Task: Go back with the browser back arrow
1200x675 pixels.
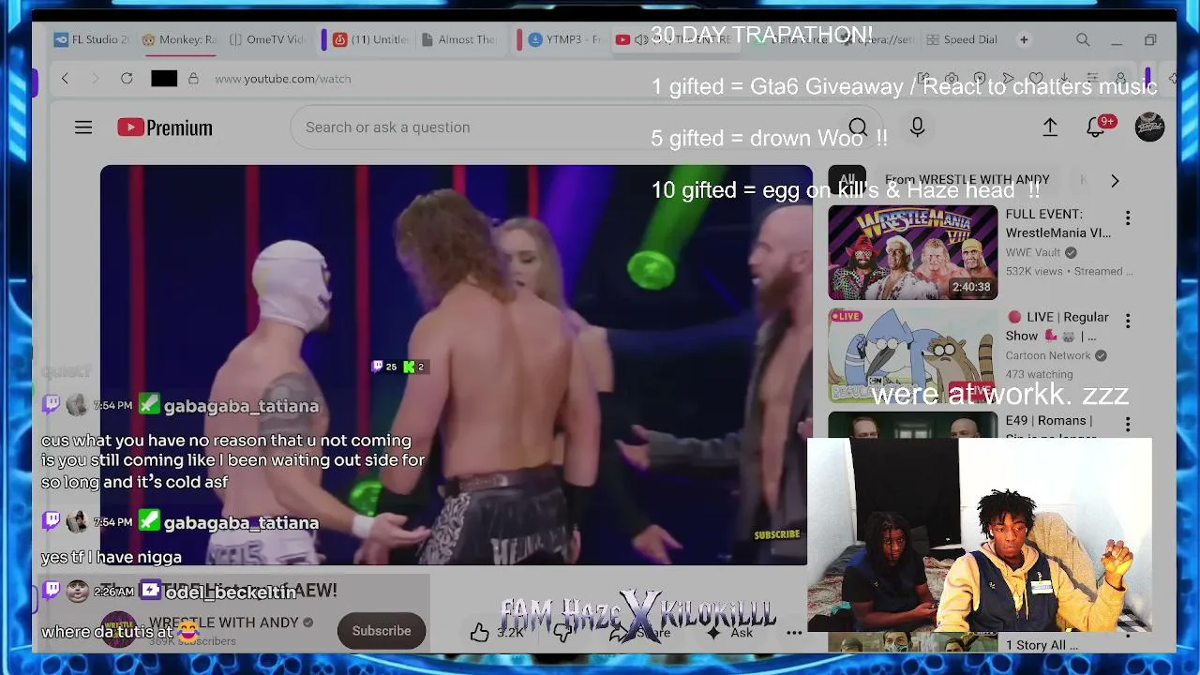Action: [x=65, y=79]
